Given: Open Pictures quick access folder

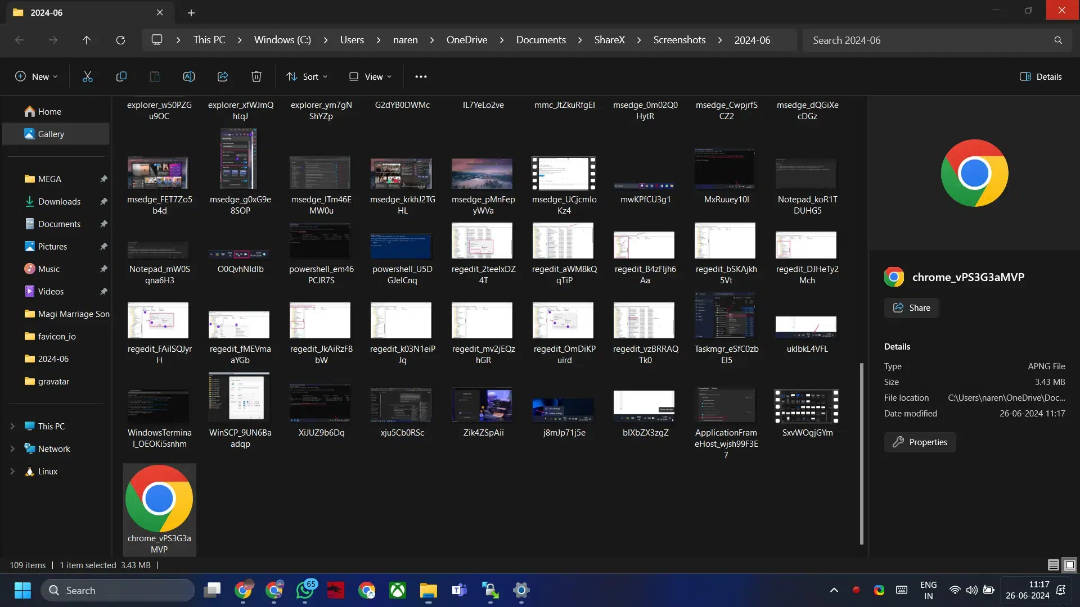Looking at the screenshot, I should tap(56, 246).
